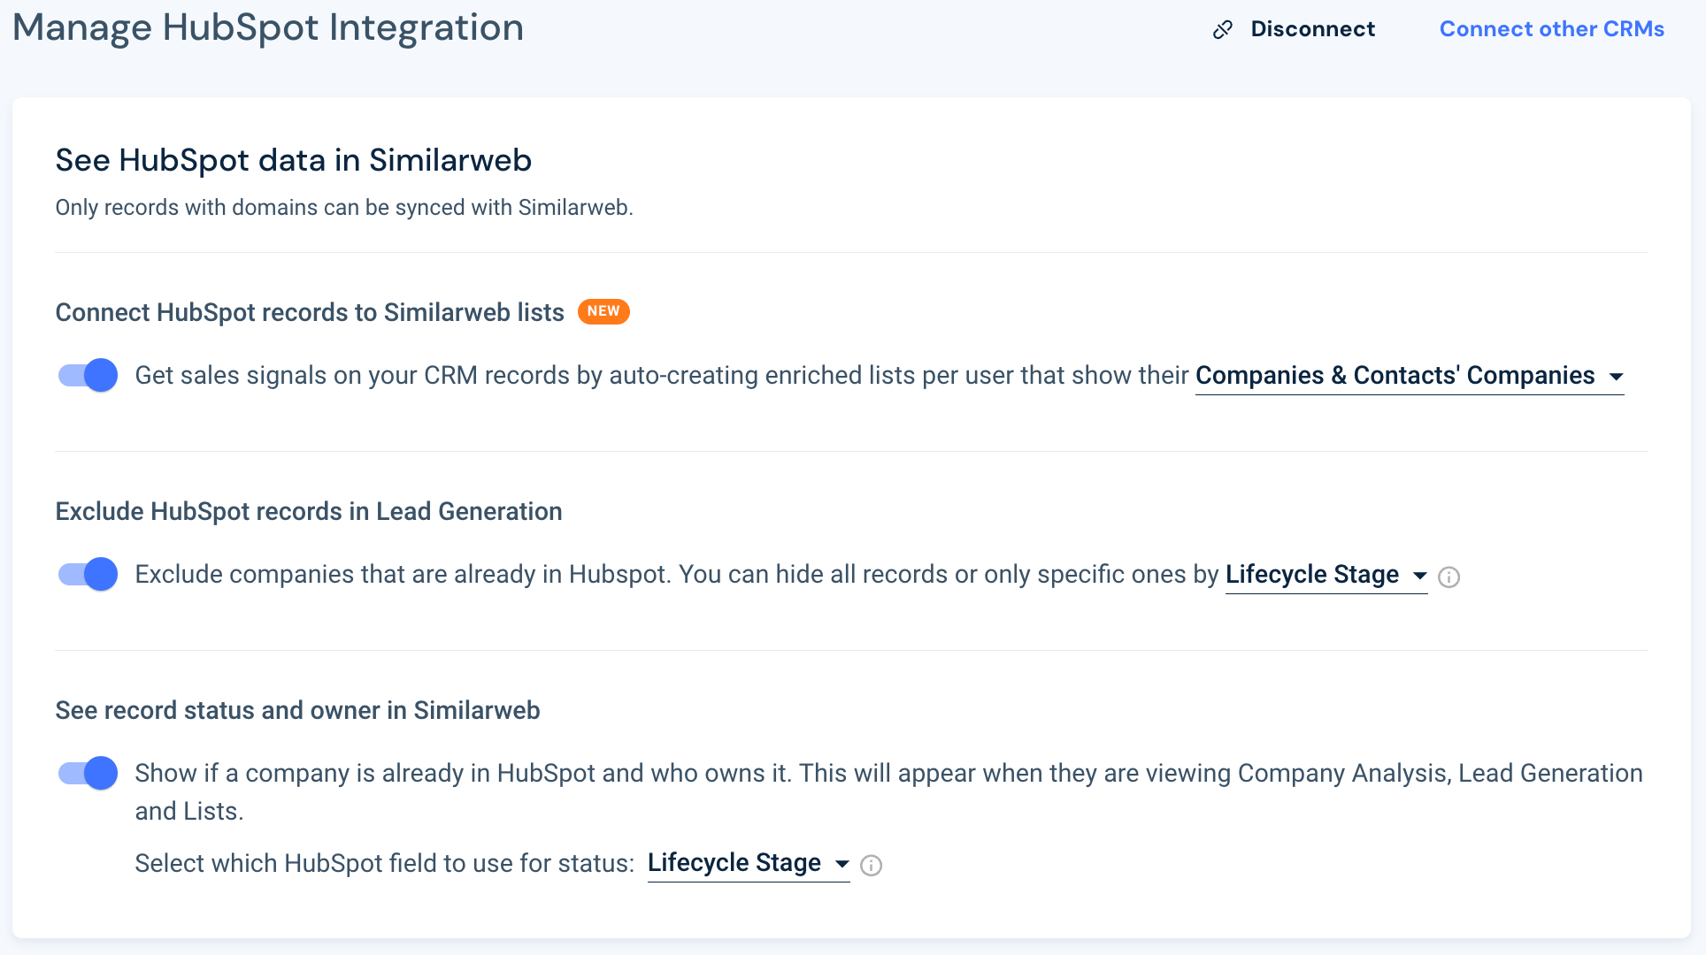The width and height of the screenshot is (1706, 955).
Task: Click the 'Exclude companies that are already in Hubspot' description
Action: click(677, 575)
